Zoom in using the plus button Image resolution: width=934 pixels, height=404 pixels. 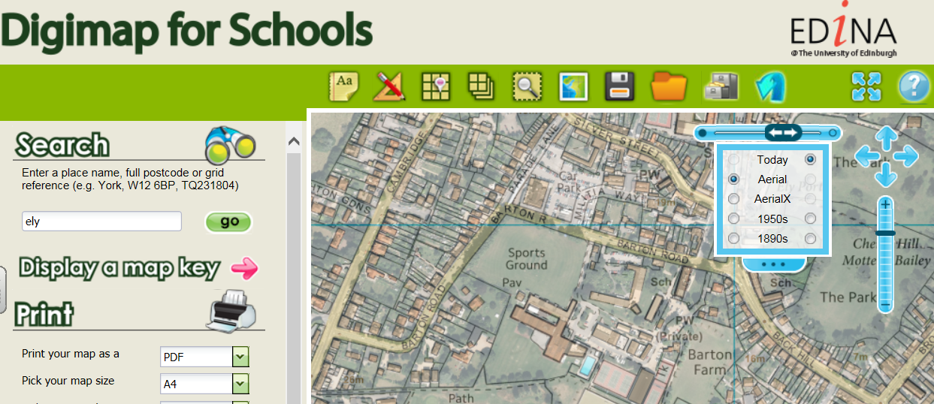[886, 204]
